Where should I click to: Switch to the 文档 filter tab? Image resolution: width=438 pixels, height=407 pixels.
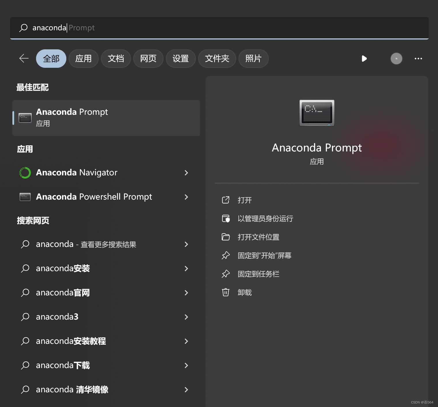coord(116,59)
